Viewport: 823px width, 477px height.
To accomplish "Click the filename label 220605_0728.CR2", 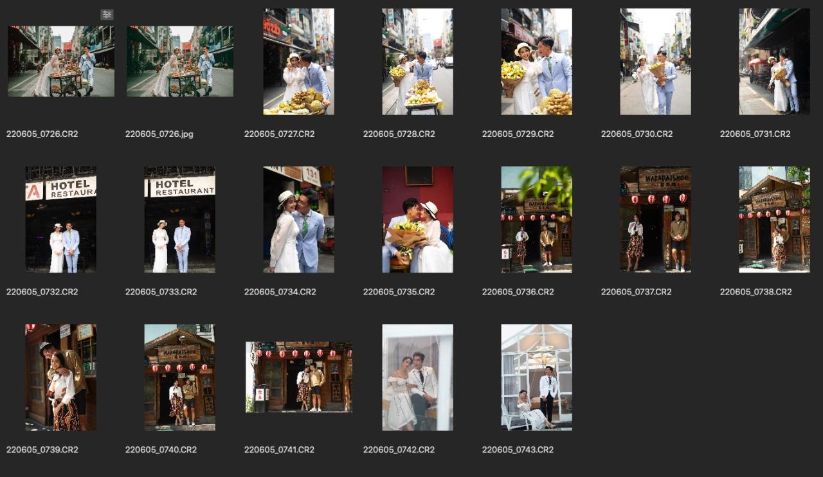I will [399, 134].
